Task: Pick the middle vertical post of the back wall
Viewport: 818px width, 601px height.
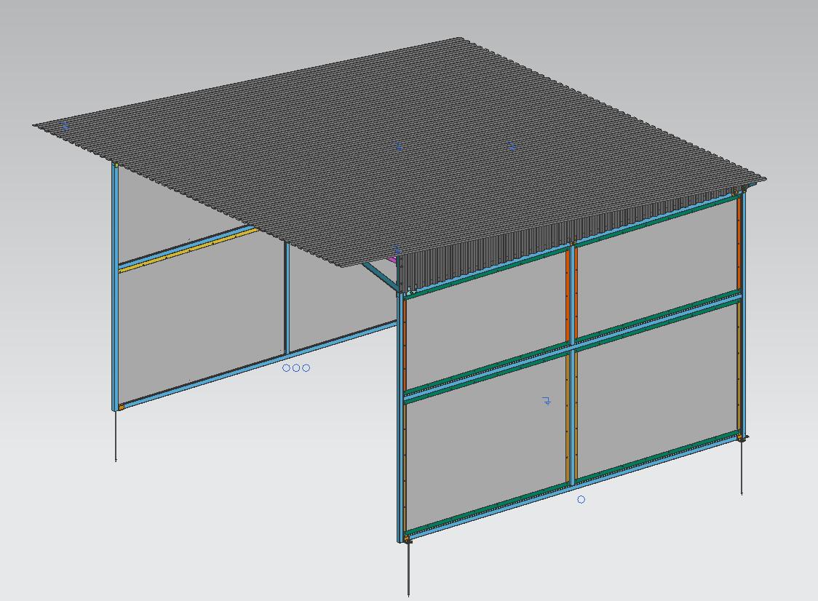Action: [287, 298]
